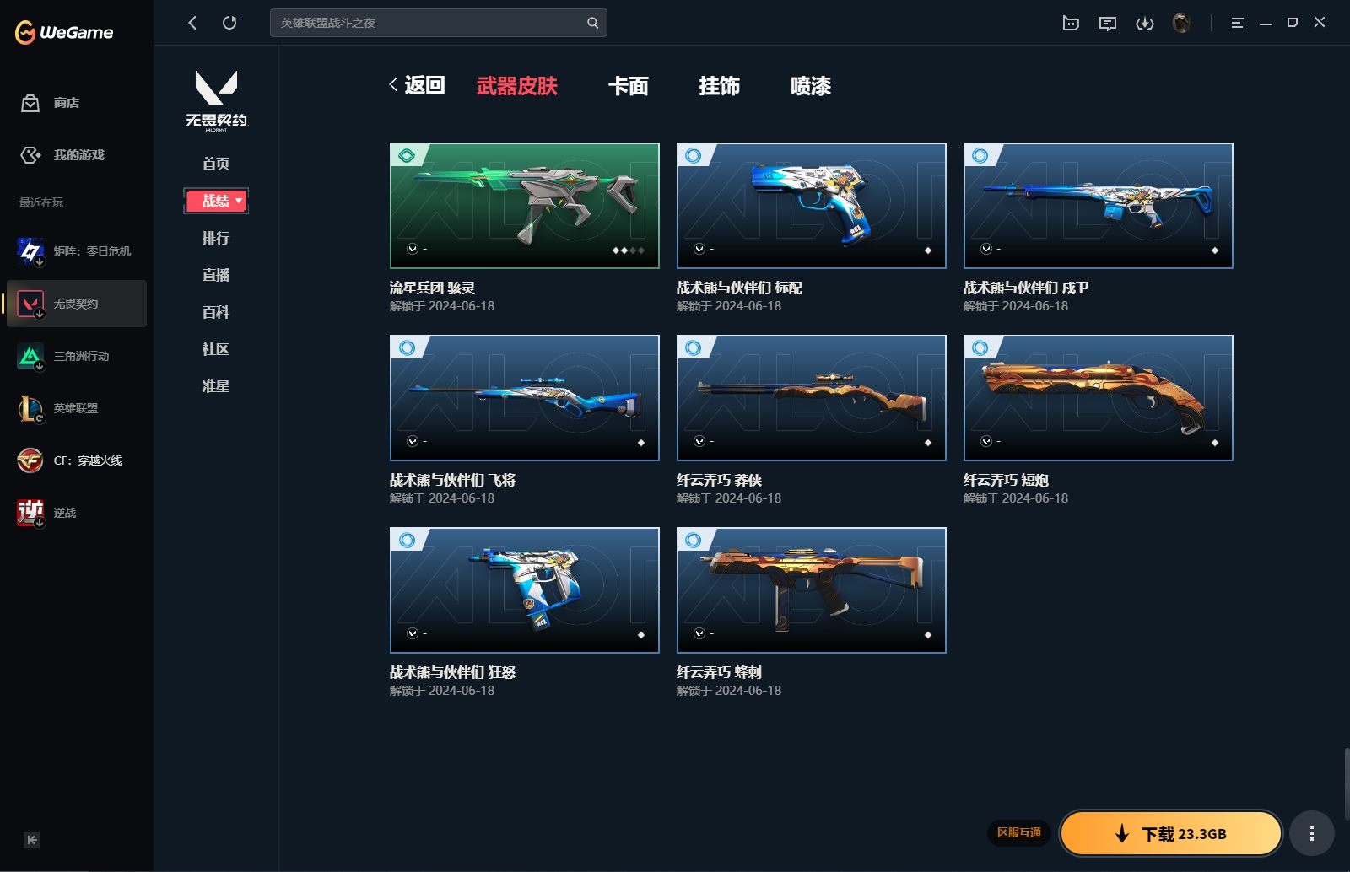Image resolution: width=1350 pixels, height=872 pixels.
Task: Go back with the navigation arrow
Action: point(192,23)
